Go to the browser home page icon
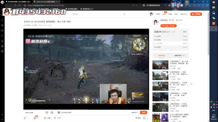 point(19,5)
